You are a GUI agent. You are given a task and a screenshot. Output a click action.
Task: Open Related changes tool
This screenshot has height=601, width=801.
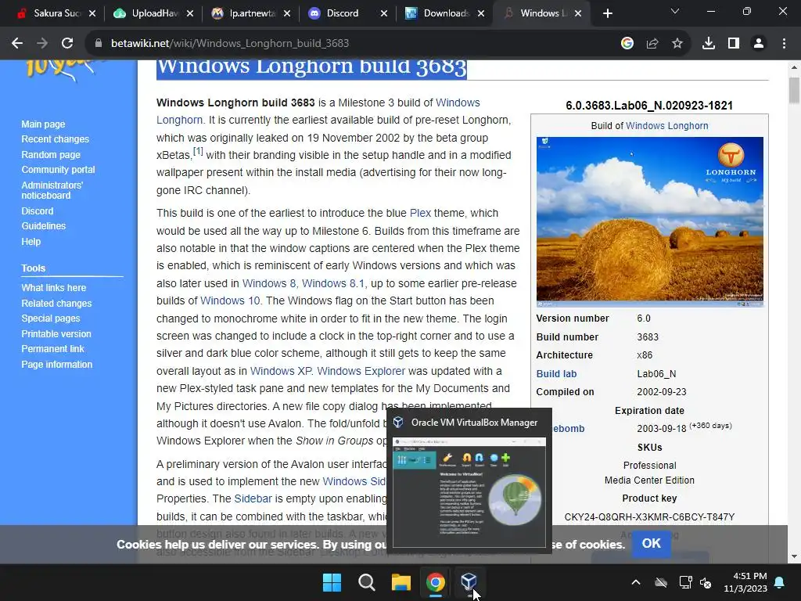click(56, 303)
